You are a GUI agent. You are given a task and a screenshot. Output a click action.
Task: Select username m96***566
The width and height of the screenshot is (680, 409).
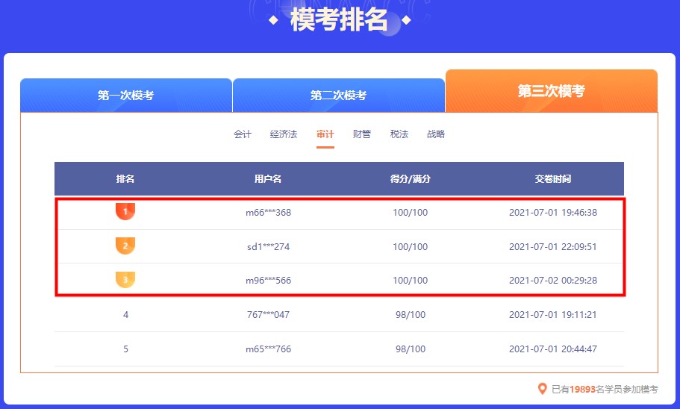pyautogui.click(x=269, y=281)
